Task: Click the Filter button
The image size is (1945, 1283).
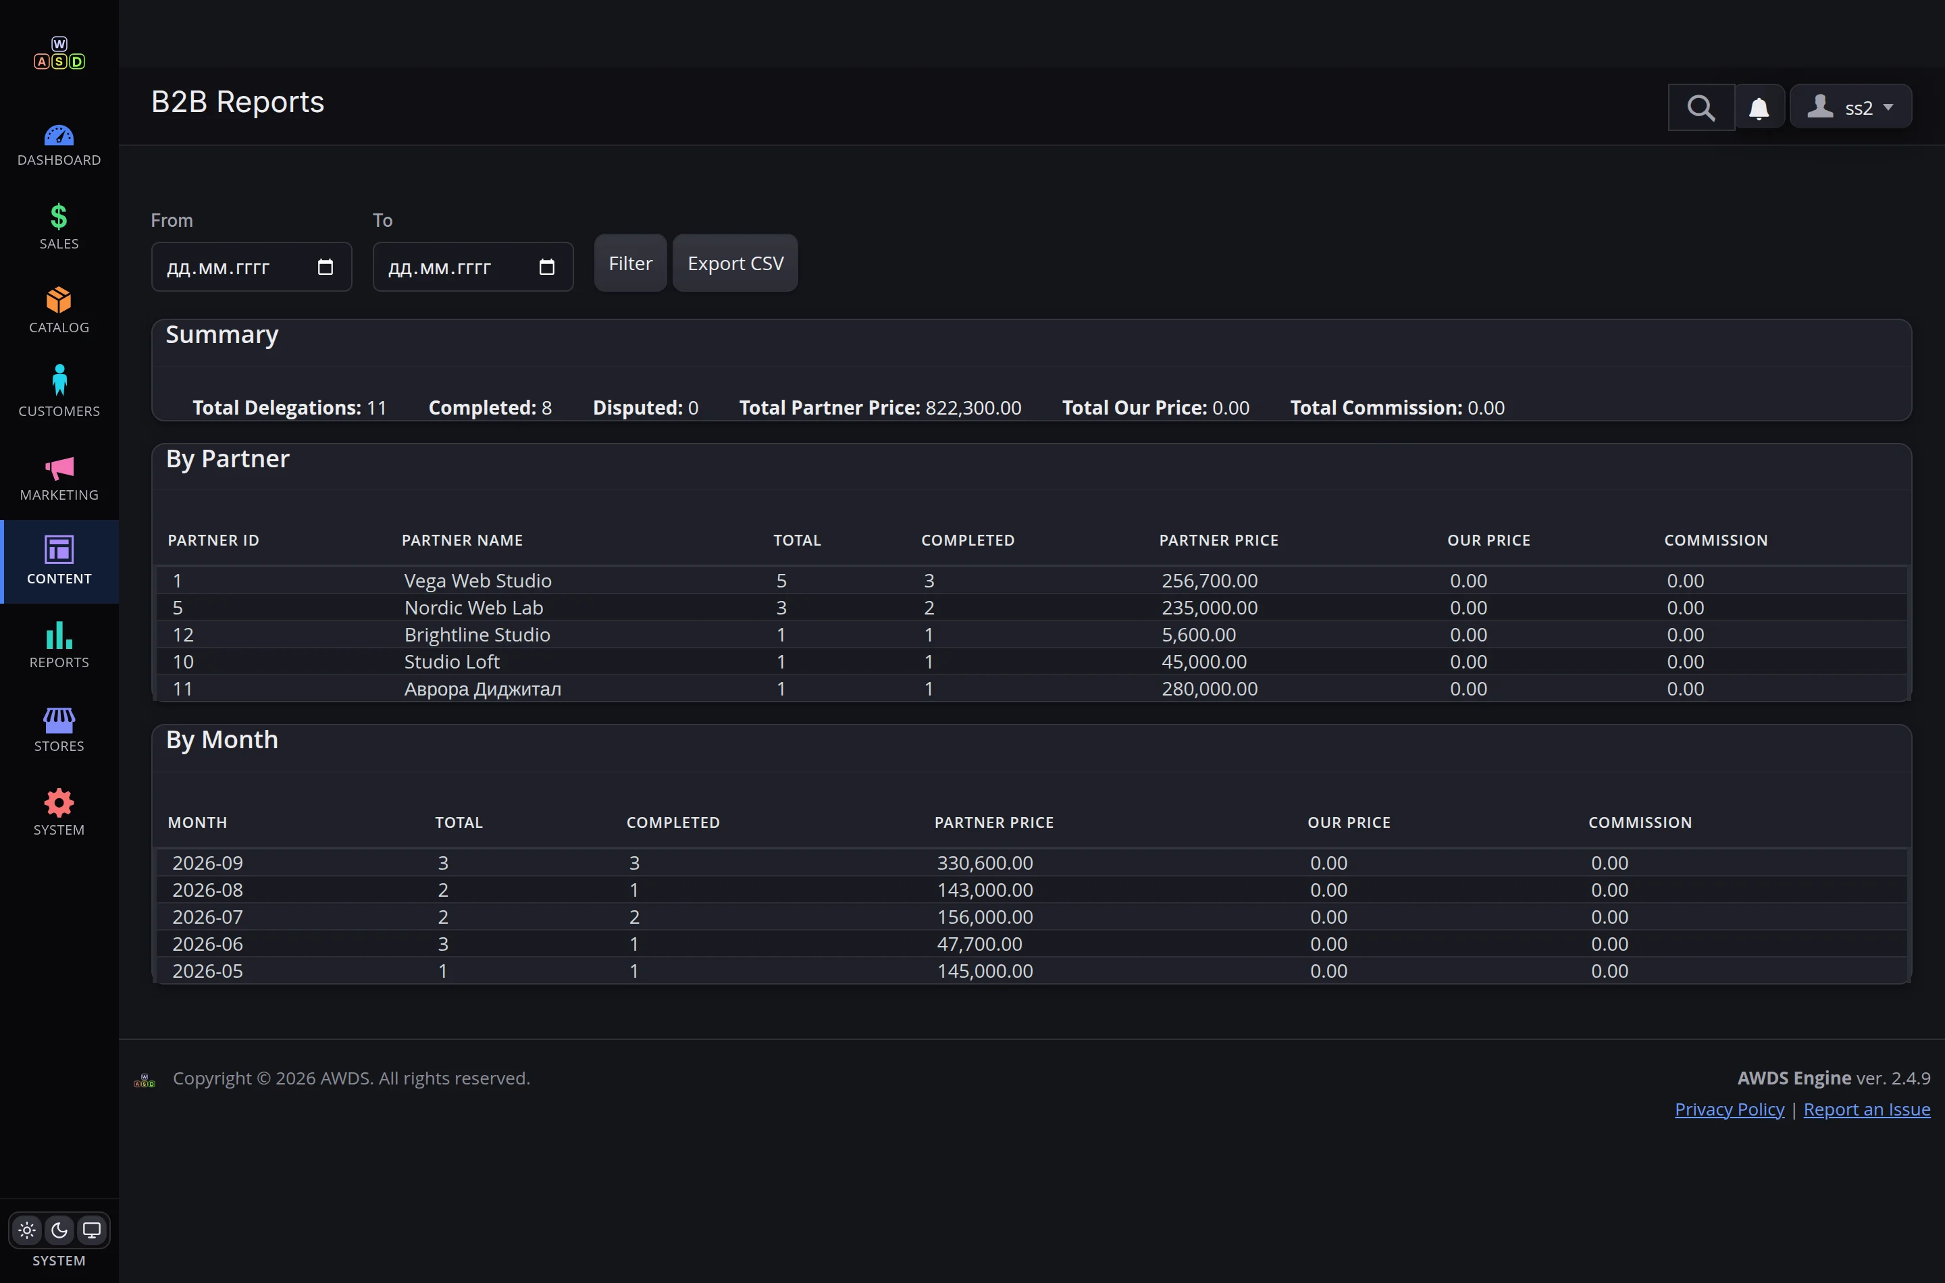Action: 630,263
